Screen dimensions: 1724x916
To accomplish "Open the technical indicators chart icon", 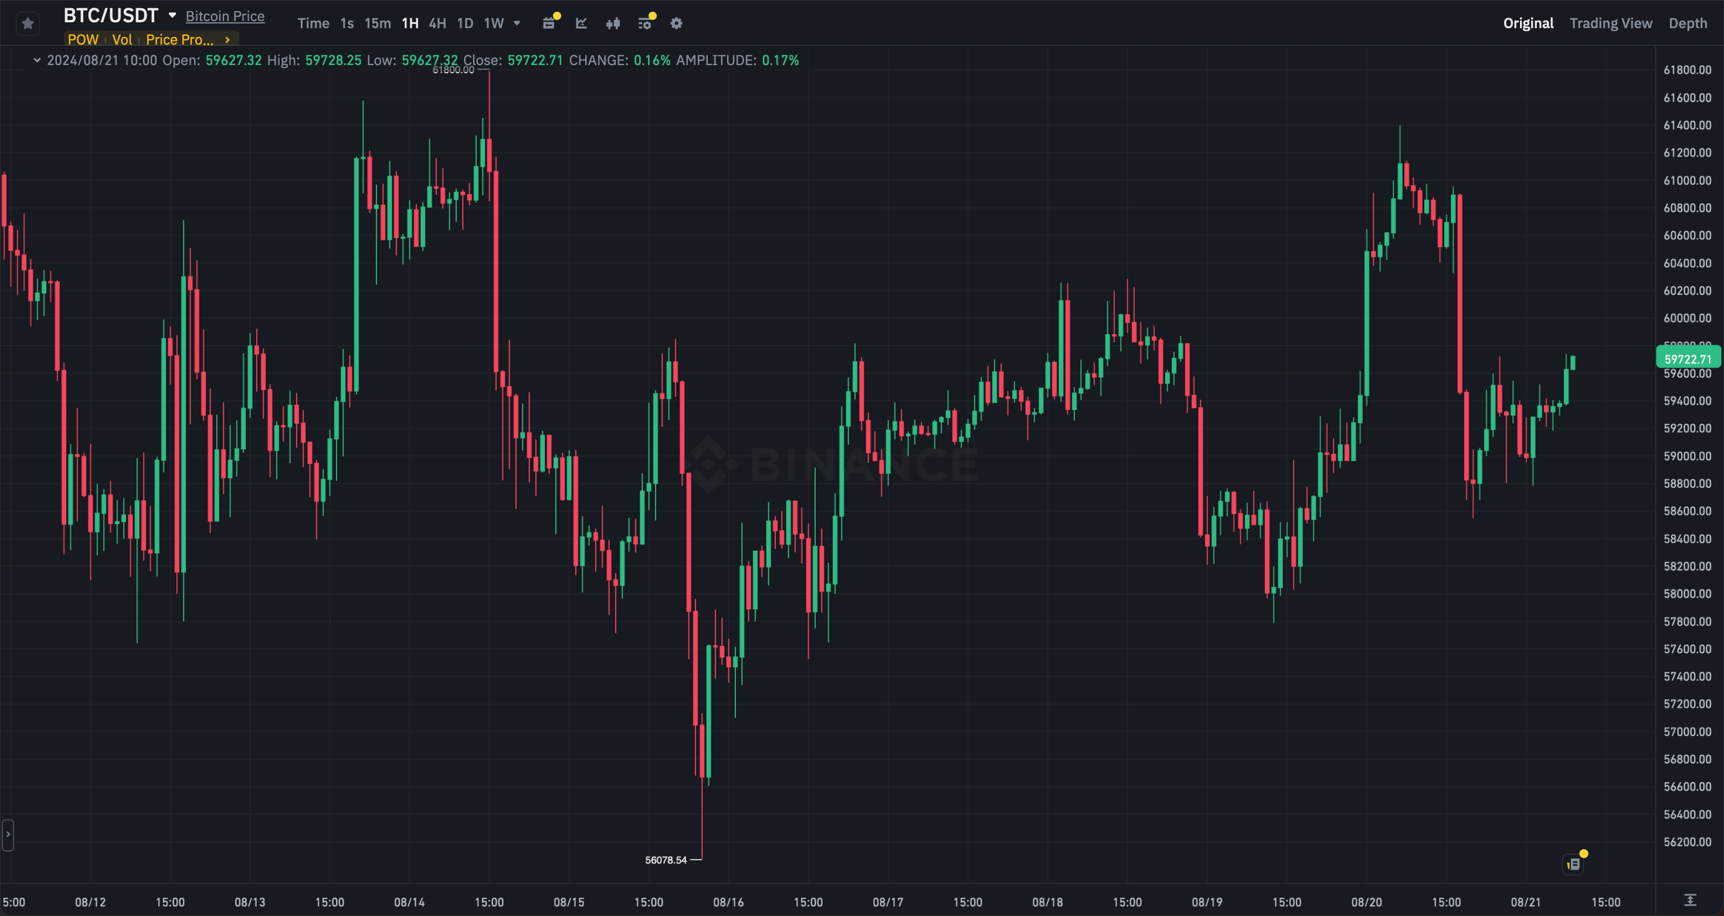I will tap(581, 23).
